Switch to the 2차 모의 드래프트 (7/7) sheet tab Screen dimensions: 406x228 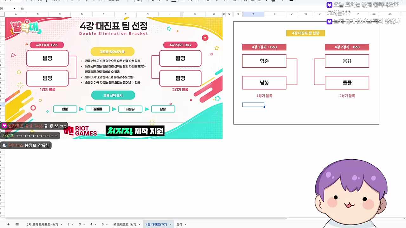click(43, 224)
